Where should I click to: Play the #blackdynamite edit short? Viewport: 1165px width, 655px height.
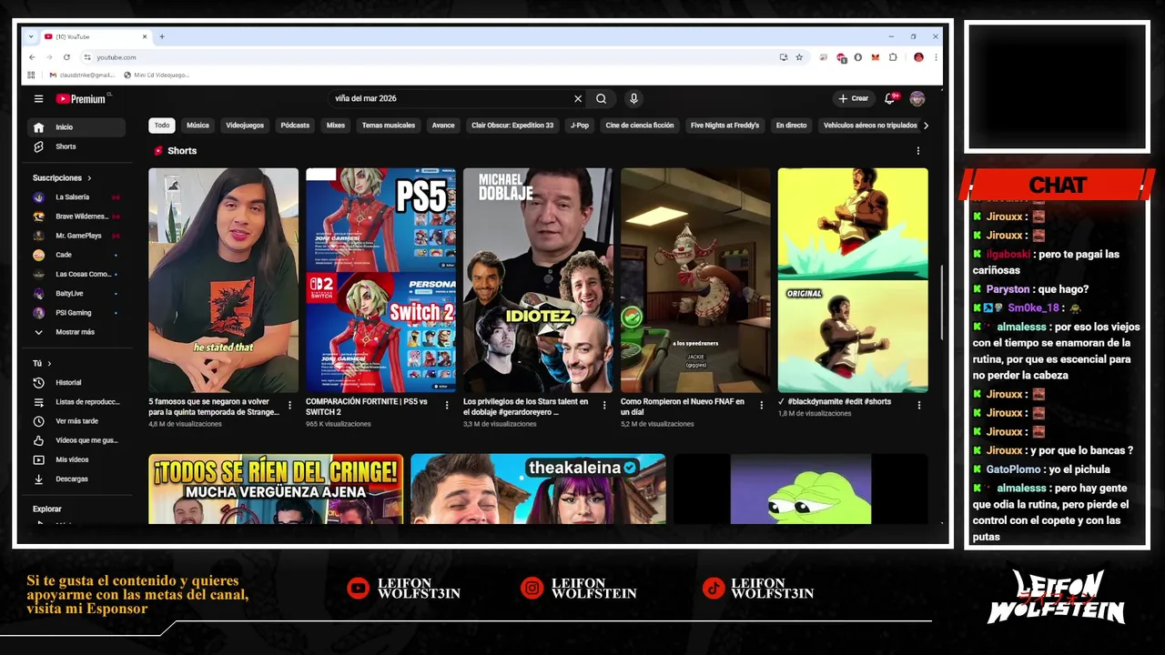(853, 280)
